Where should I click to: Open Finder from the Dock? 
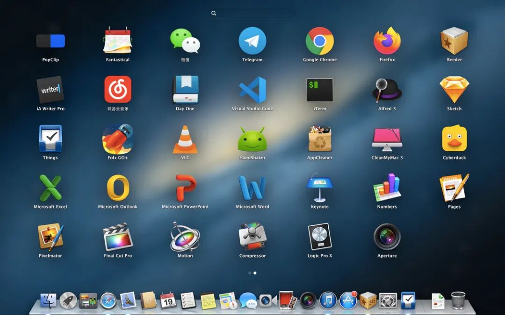(x=48, y=301)
